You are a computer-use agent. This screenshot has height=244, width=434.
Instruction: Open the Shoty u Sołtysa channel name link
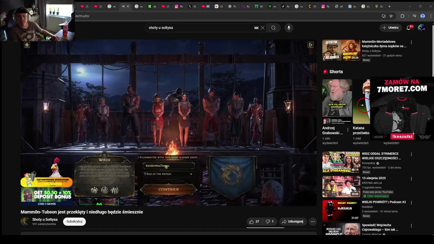(45, 220)
